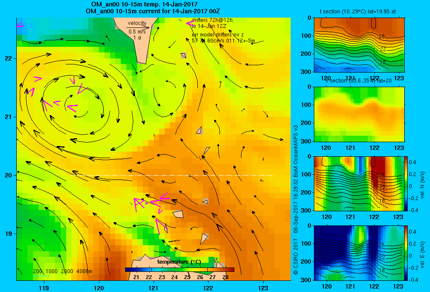Click the velocity scale arrow in the legend
Screen dimensions: 430x292
[x=138, y=27]
